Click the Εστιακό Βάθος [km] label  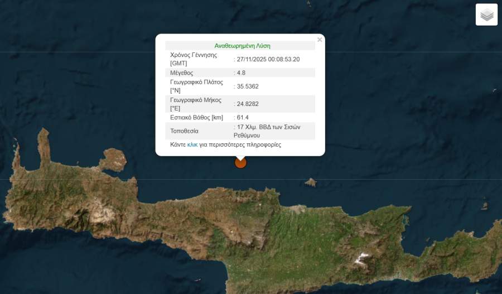(196, 118)
